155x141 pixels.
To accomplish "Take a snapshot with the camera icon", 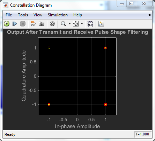I will click(x=42, y=24).
